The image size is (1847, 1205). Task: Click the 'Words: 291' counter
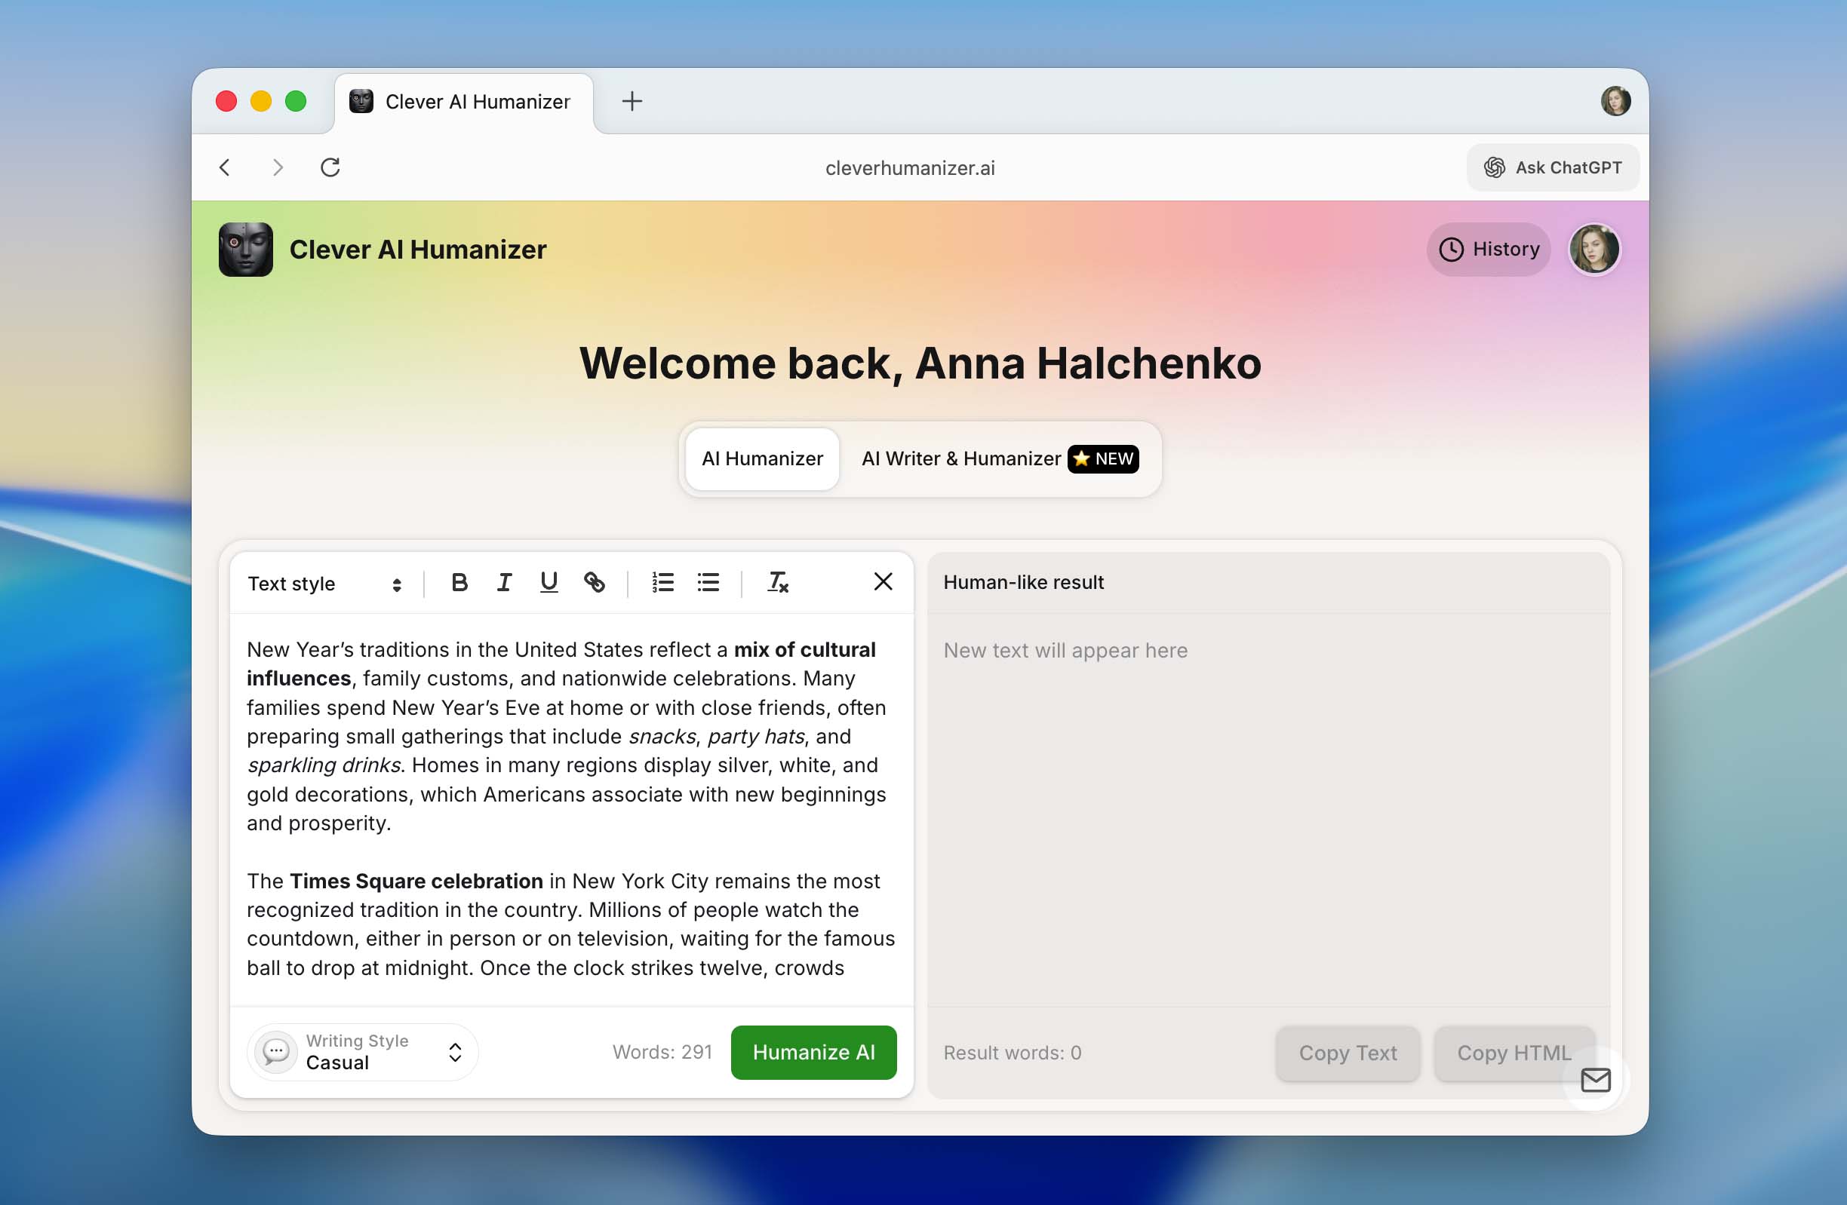coord(662,1052)
